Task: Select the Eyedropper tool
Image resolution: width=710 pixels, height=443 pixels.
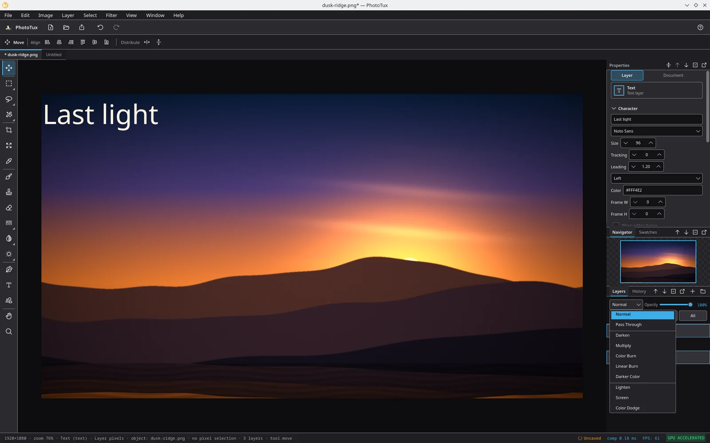Action: [9, 161]
